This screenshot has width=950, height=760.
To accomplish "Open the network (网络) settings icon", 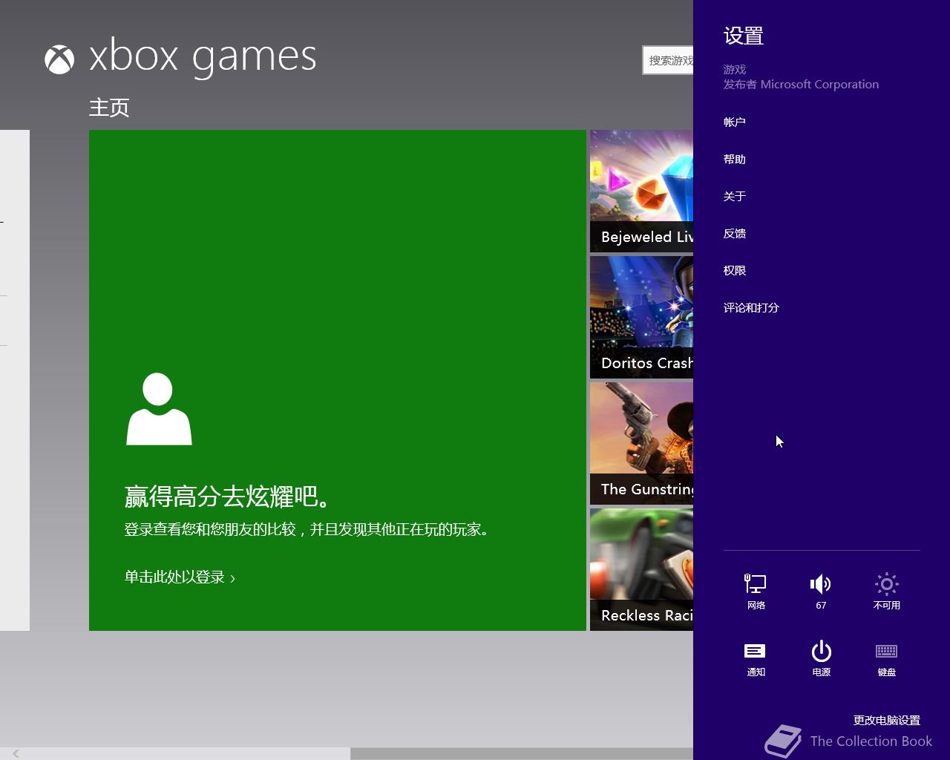I will [756, 592].
